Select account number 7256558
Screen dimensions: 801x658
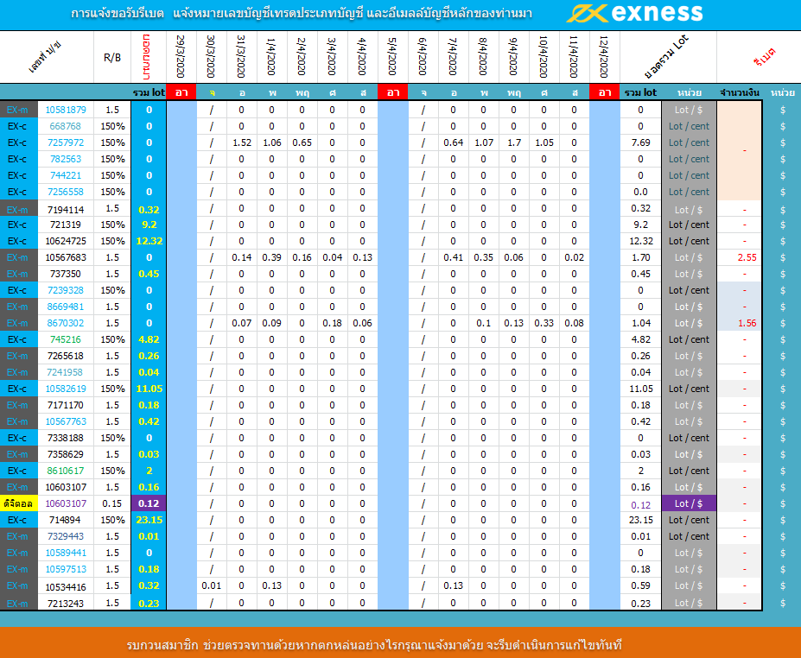coord(66,192)
